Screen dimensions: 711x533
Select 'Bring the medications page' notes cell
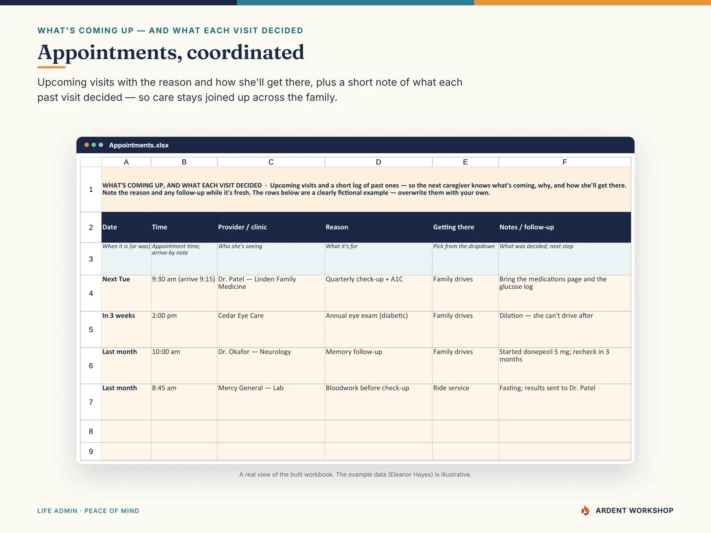(x=565, y=293)
